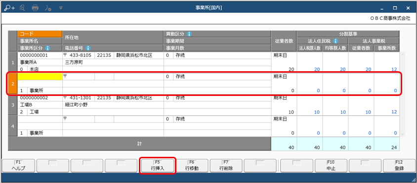Click the orange コード column header
The height and width of the screenshot is (183, 417).
click(x=40, y=34)
